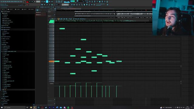Viewport: 194px width, 109px height.
Task: Collapse the Plugin presets folder
Action: (x=6, y=29)
